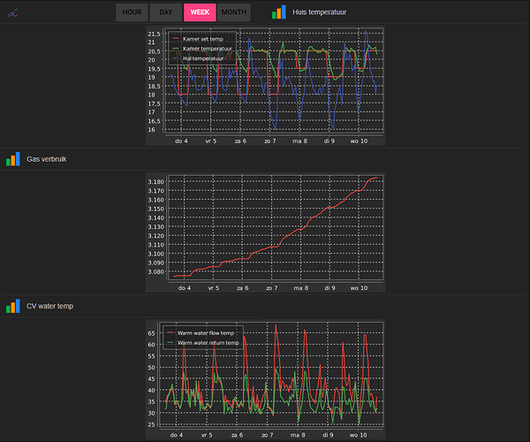Click 'wo 10' label on the house temperature chart
The width and height of the screenshot is (530, 442).
point(358,141)
